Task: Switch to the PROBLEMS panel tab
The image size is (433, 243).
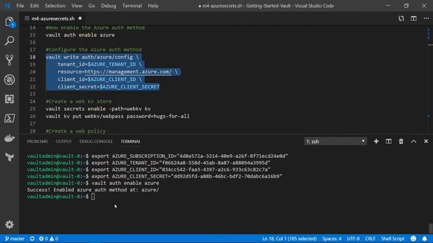Action: pos(37,141)
